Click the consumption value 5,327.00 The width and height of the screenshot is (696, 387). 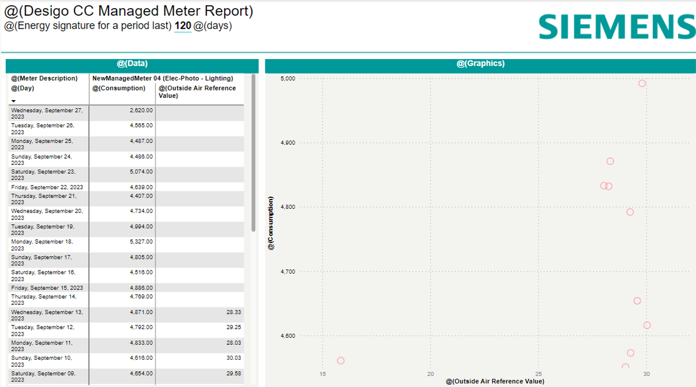[x=141, y=242]
